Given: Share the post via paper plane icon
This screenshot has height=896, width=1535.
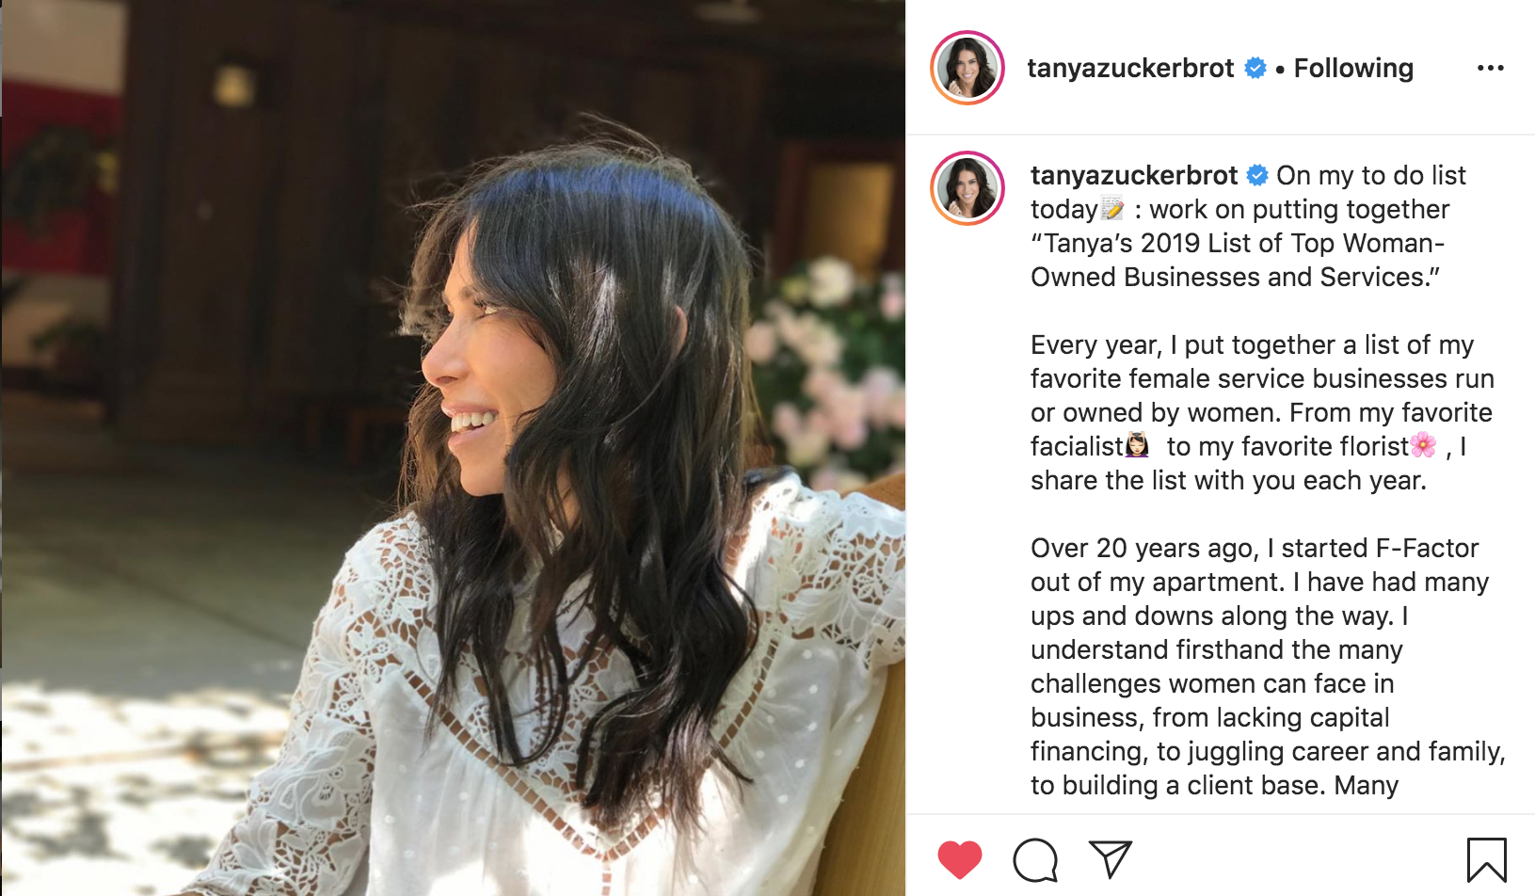Looking at the screenshot, I should coord(1110,858).
